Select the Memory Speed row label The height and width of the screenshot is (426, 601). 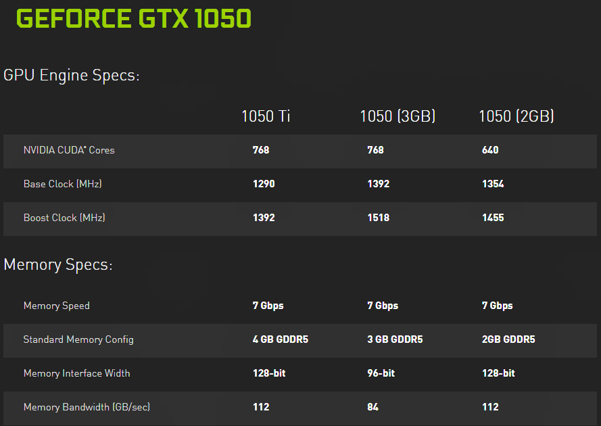57,306
